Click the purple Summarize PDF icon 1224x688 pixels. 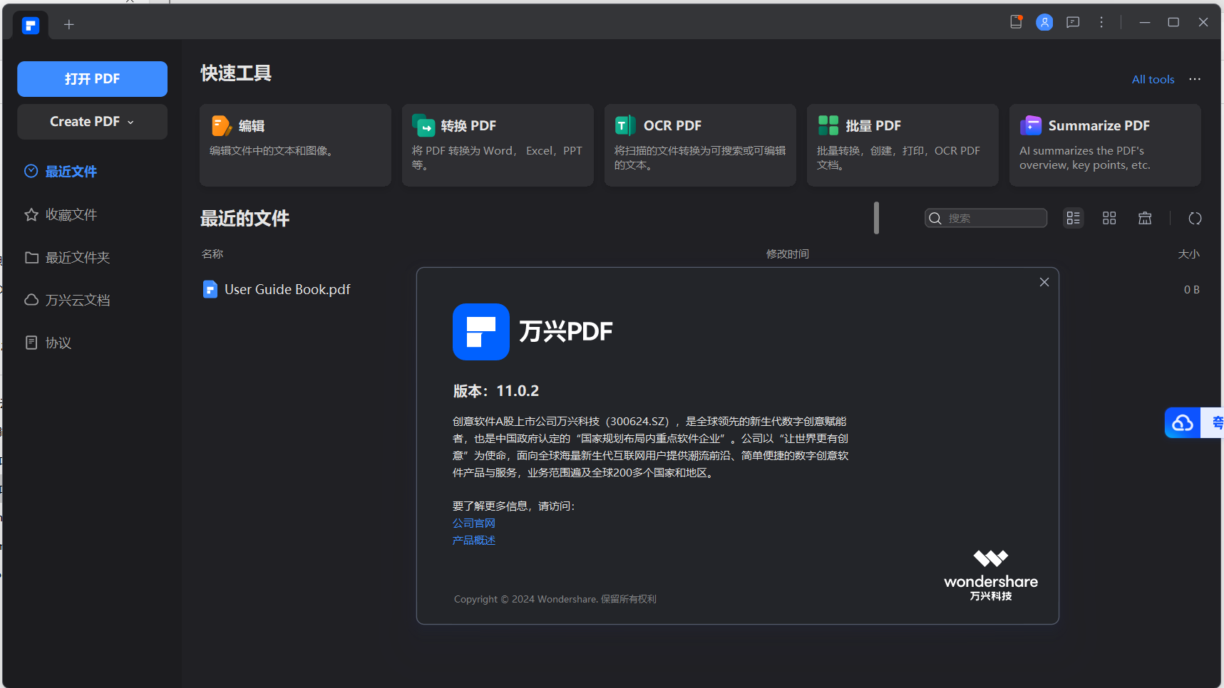click(x=1031, y=125)
